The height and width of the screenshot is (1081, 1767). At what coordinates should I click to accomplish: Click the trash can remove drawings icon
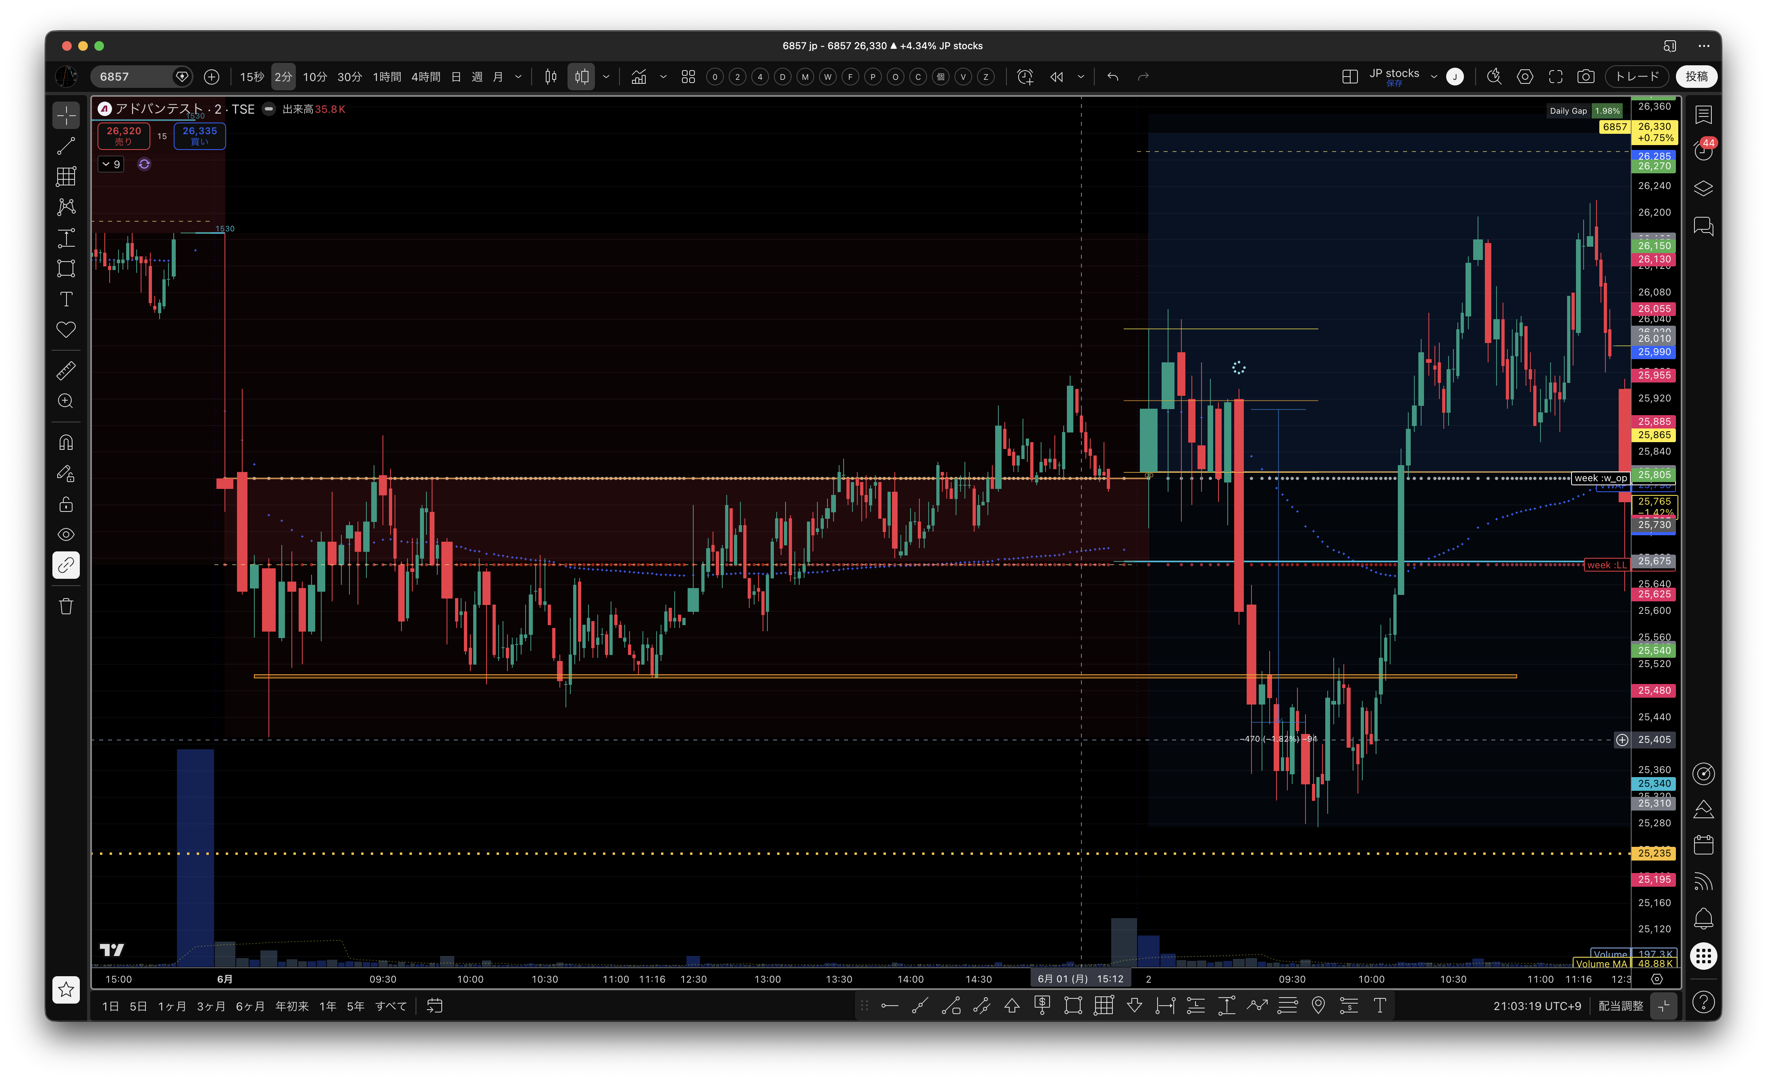tap(66, 606)
